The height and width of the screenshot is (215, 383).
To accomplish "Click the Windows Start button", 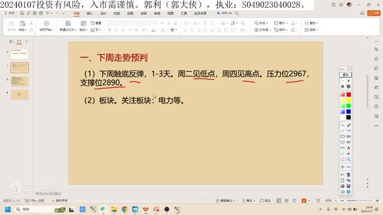I will pyautogui.click(x=8, y=210).
